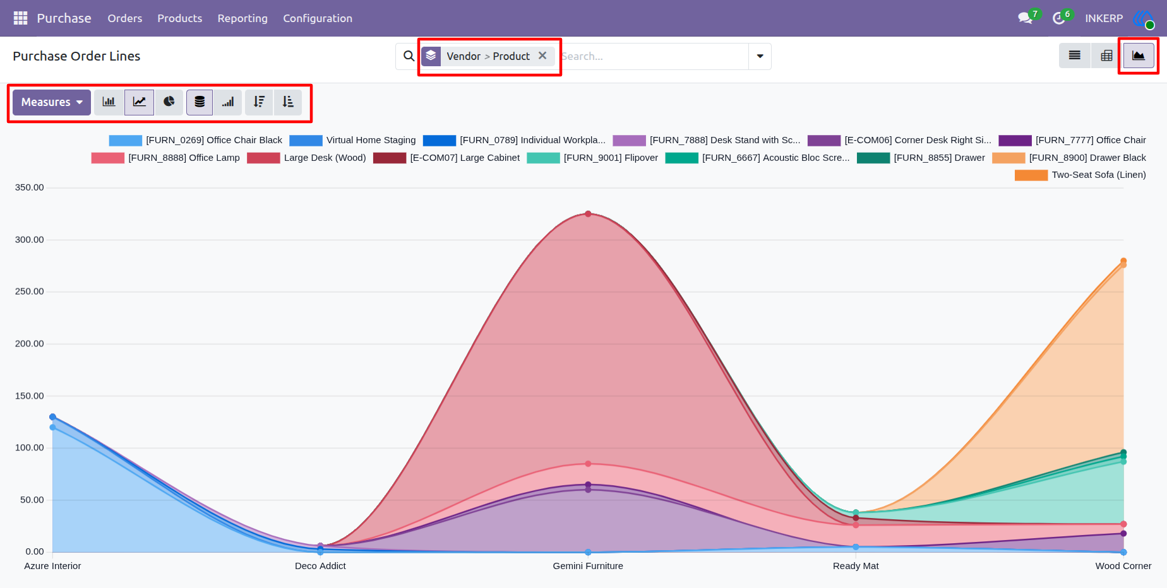Click the search magnifier icon
The image size is (1167, 588).
409,56
